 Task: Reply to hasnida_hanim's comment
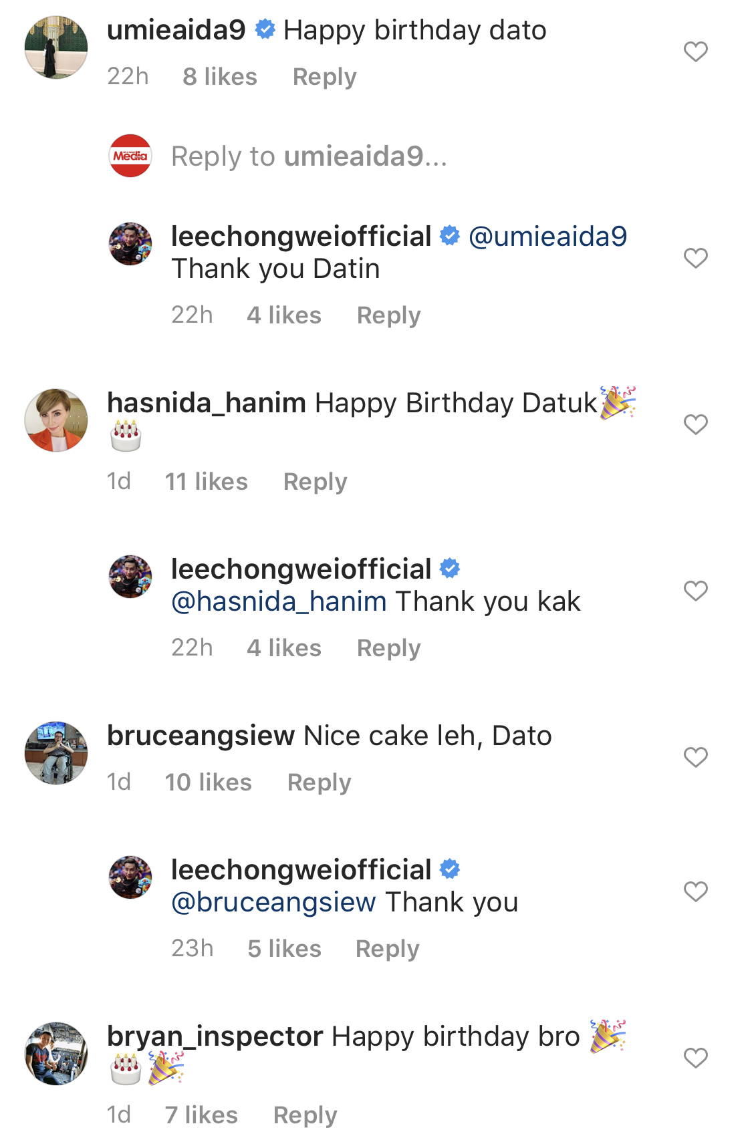tap(315, 482)
